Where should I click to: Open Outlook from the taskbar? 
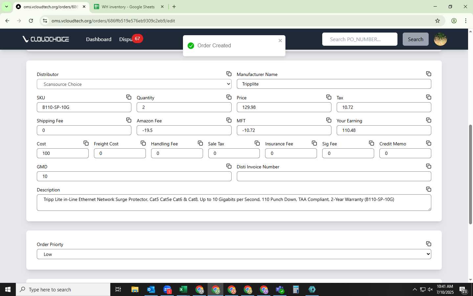(151, 289)
